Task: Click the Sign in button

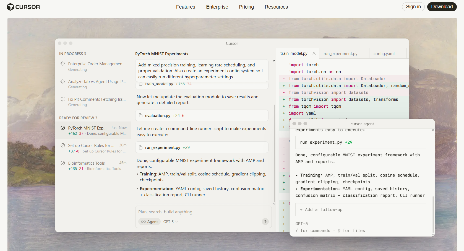Action: tap(413, 7)
